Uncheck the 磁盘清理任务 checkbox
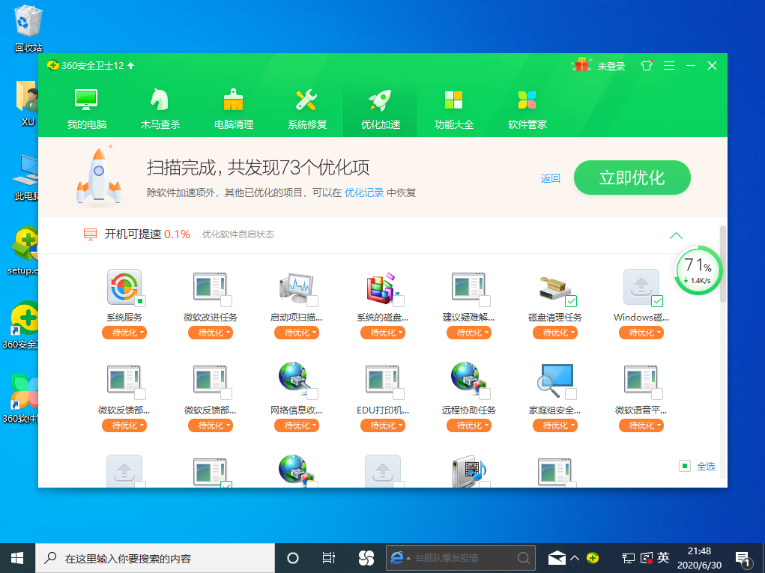 pyautogui.click(x=571, y=300)
